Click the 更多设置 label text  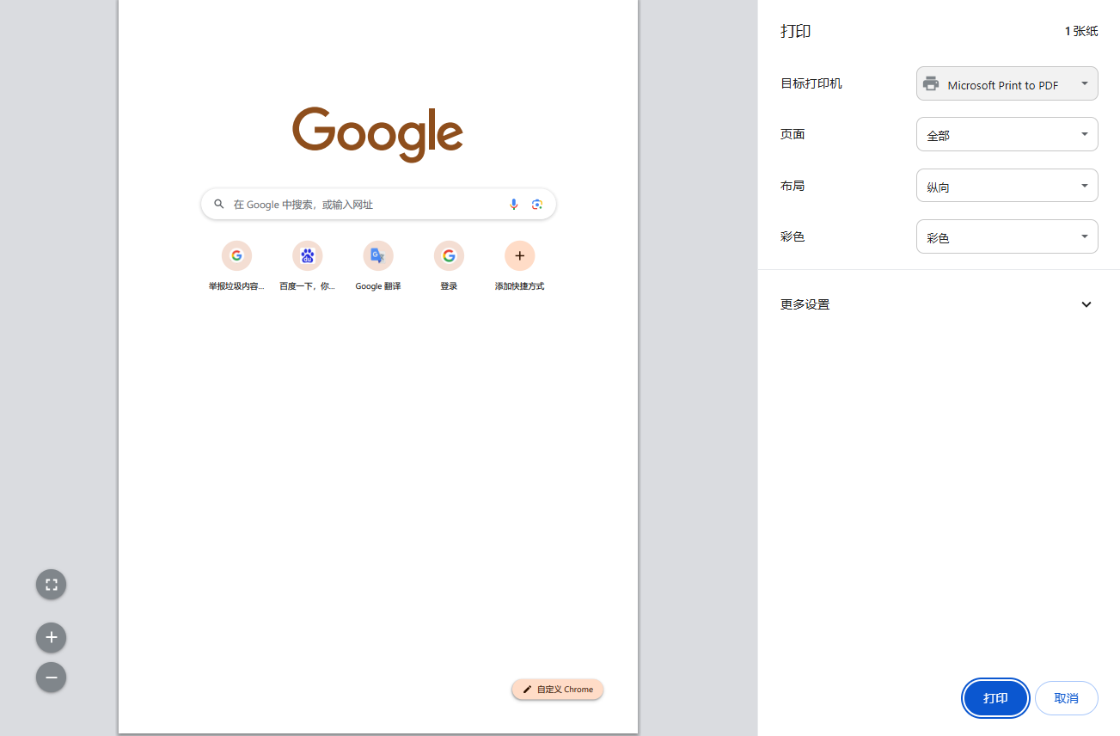805,304
